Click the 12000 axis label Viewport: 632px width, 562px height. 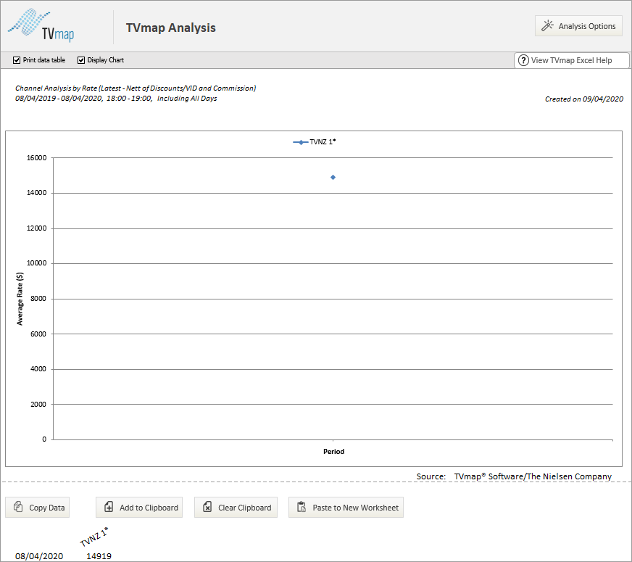[x=37, y=228]
